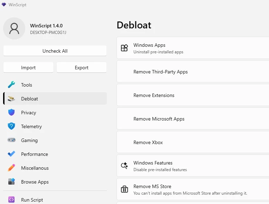Select the Remove MS Store row

[x=193, y=189]
